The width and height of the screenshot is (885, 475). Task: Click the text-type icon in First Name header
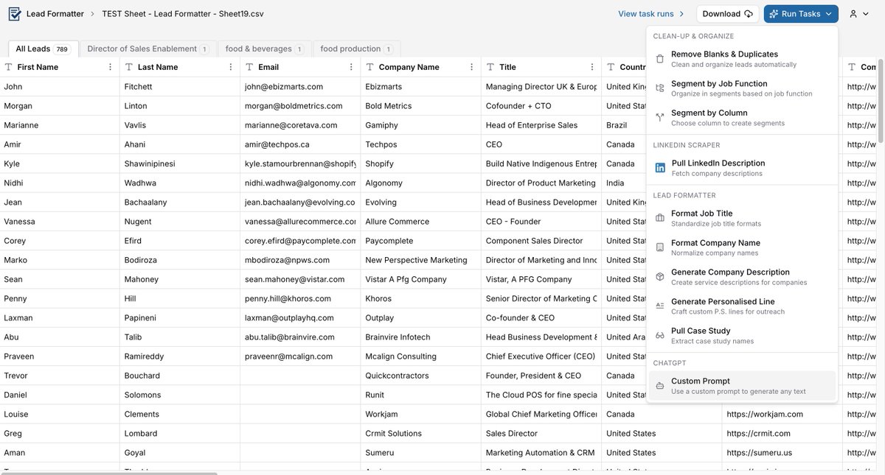coord(8,67)
